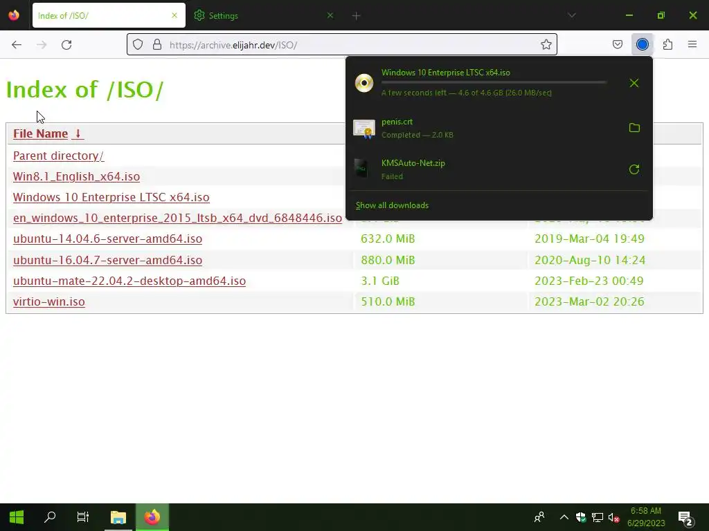Open a new tab with plus button
Viewport: 709px width, 531px height.
[x=356, y=16]
